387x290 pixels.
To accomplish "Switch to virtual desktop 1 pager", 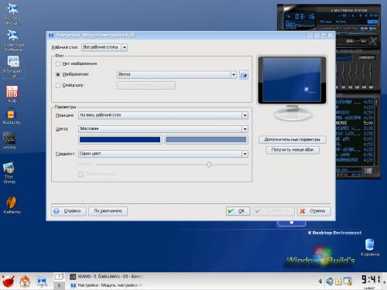I will point(59,277).
